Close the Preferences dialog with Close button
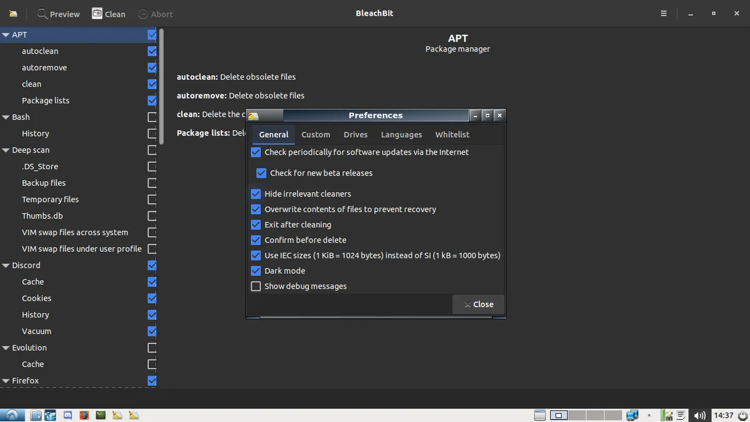This screenshot has height=422, width=750. coord(478,304)
